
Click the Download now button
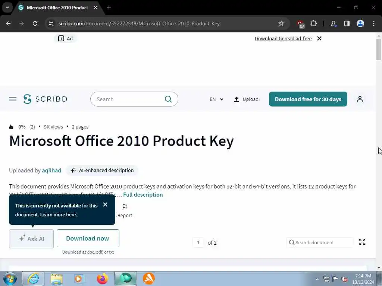88,238
